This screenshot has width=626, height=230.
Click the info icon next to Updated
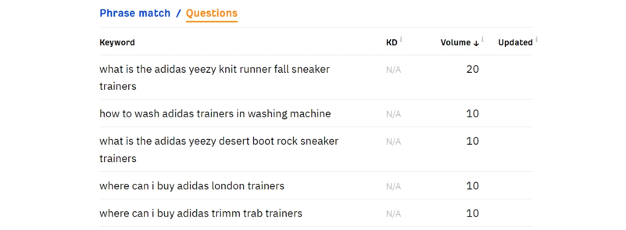[536, 39]
